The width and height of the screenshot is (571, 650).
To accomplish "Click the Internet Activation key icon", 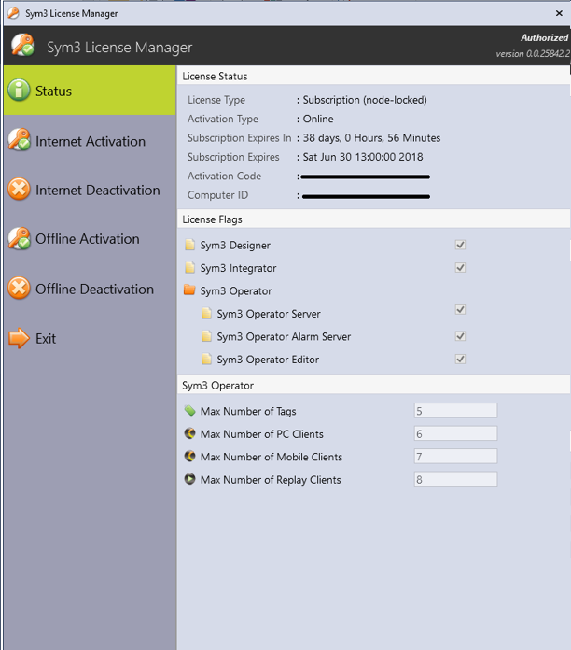I will (x=19, y=140).
